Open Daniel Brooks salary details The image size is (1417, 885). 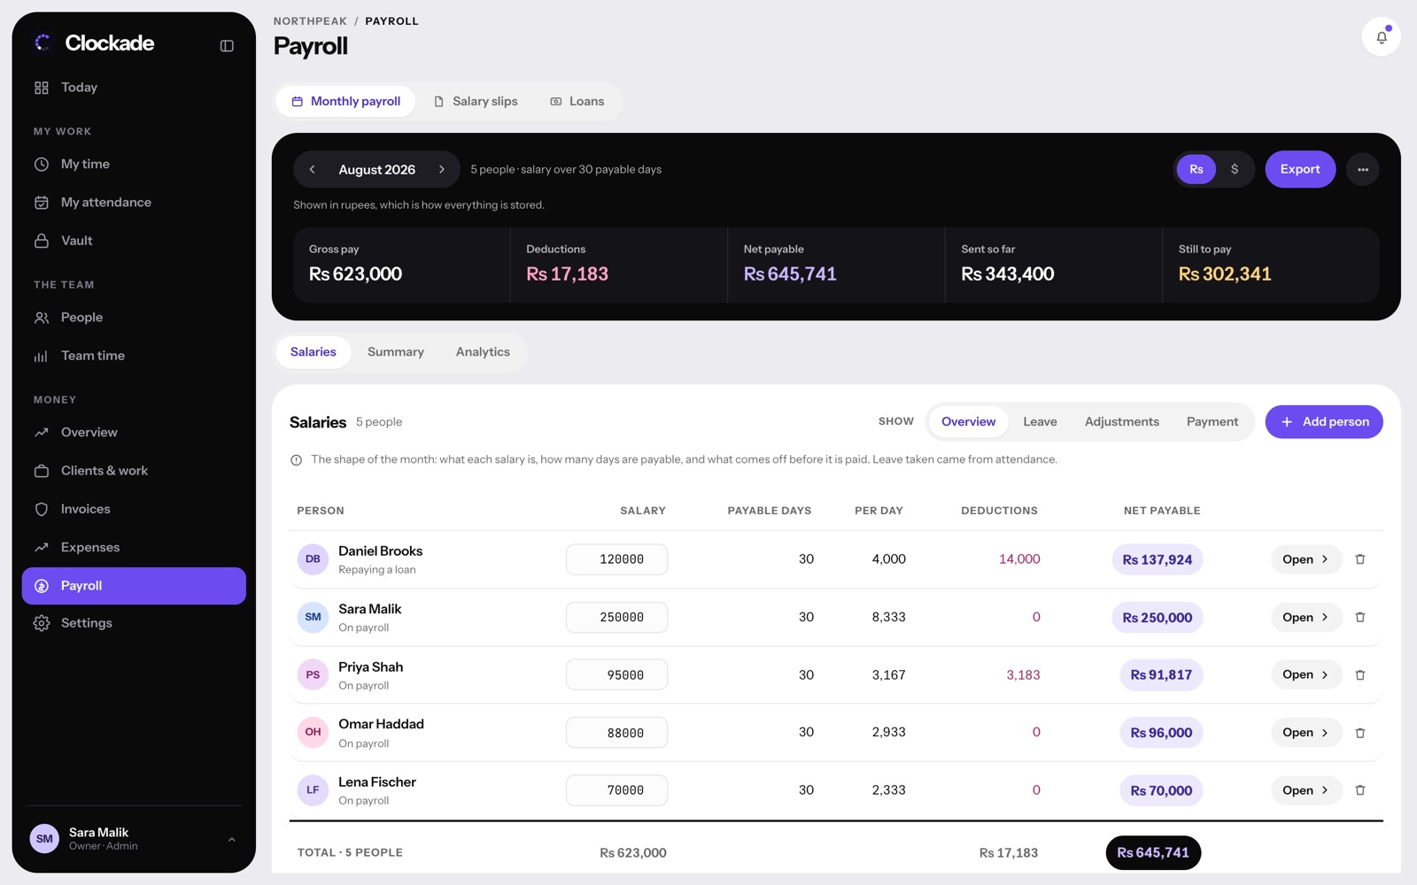click(x=1306, y=559)
